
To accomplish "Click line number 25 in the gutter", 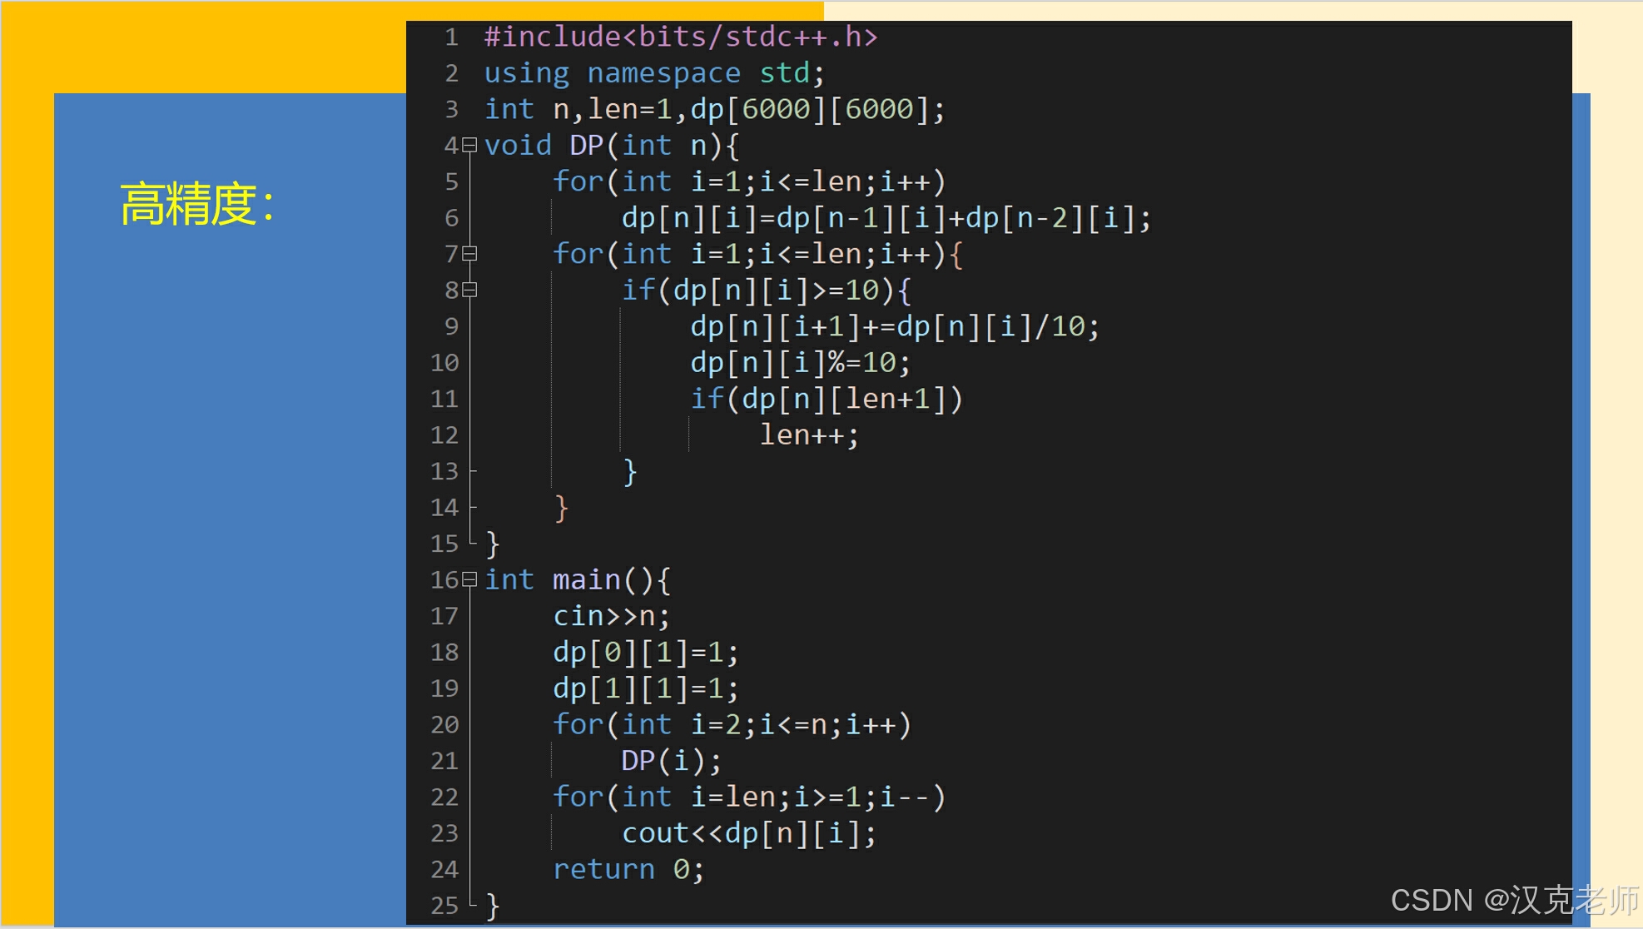I will coord(444,906).
